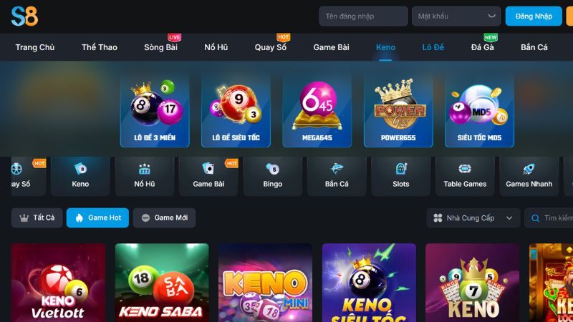Open the Mega645 lottery tile
The height and width of the screenshot is (322, 573).
[317, 111]
